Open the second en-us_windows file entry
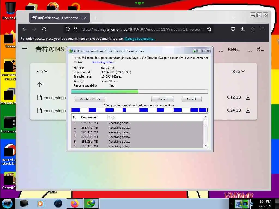 [51, 110]
